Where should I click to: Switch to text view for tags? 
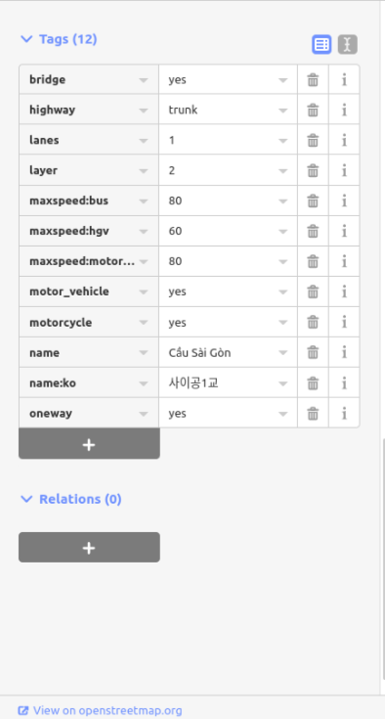(x=348, y=44)
